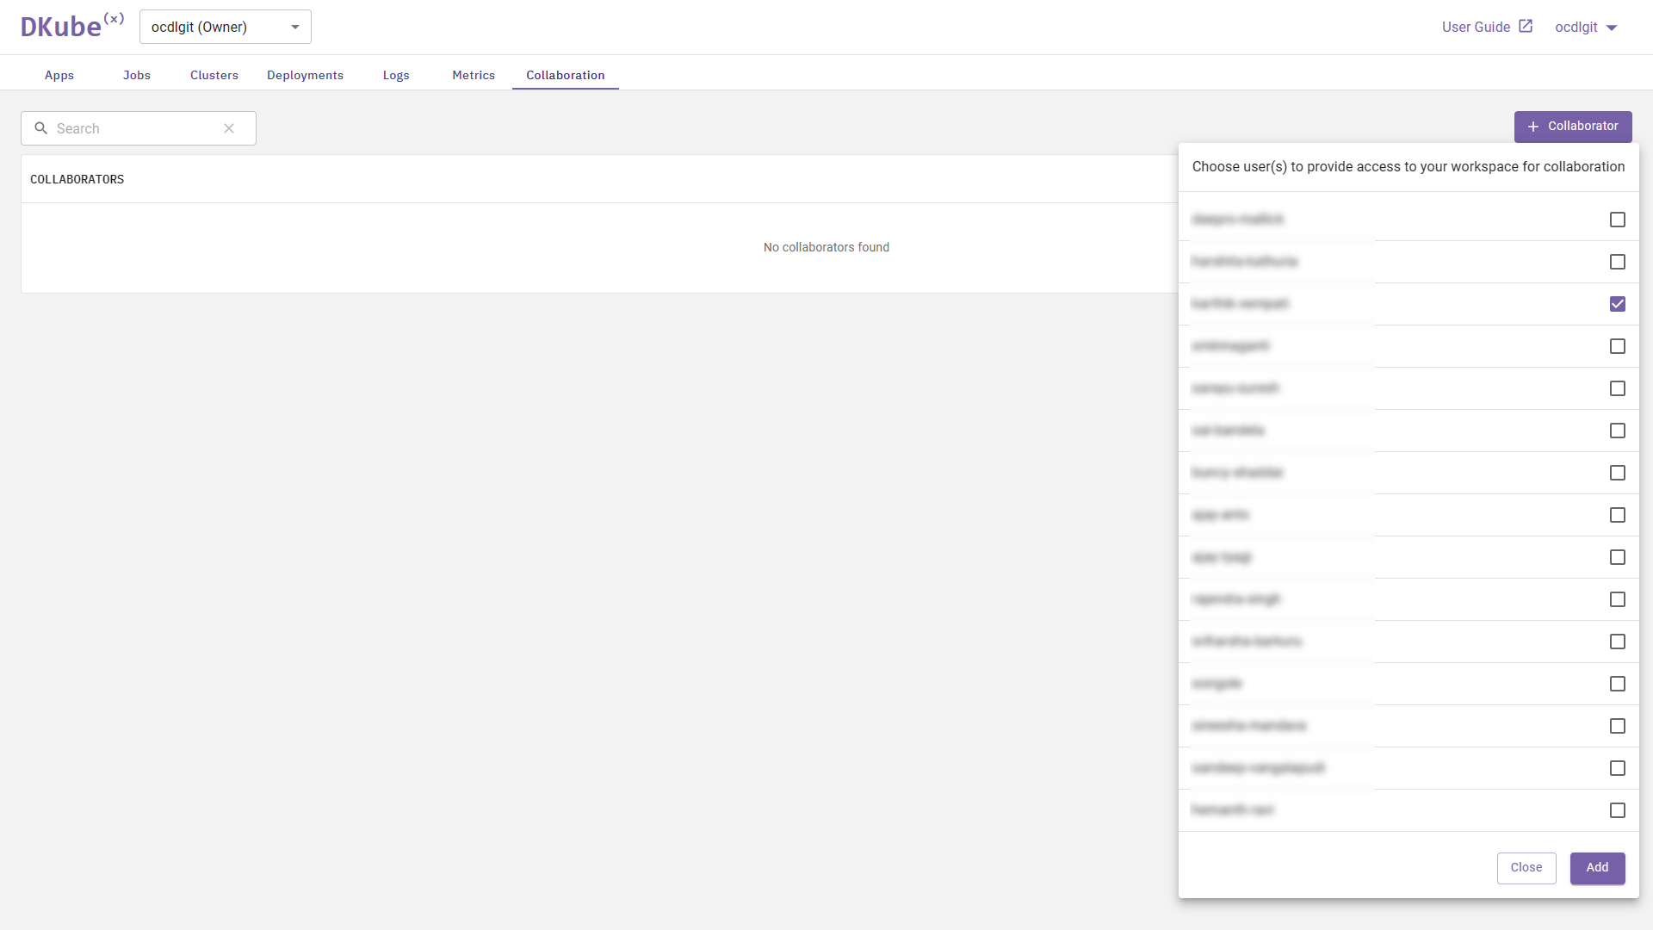Viewport: 1653px width, 930px height.
Task: Check the last user checkbox in list
Action: tap(1617, 810)
